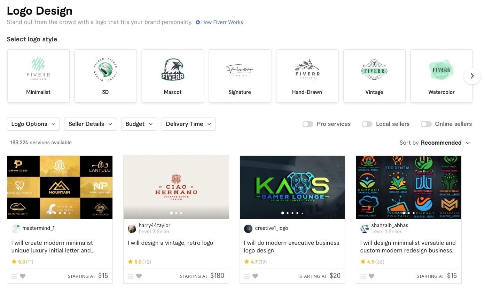Click the play icon beside How Fiverr Works

(198, 22)
